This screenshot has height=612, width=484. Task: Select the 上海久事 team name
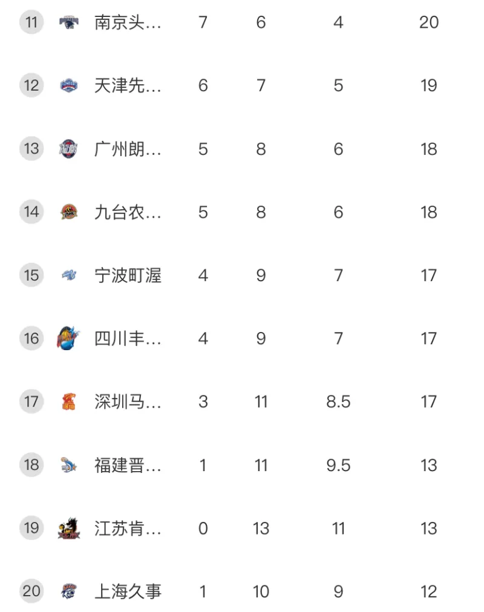click(128, 591)
